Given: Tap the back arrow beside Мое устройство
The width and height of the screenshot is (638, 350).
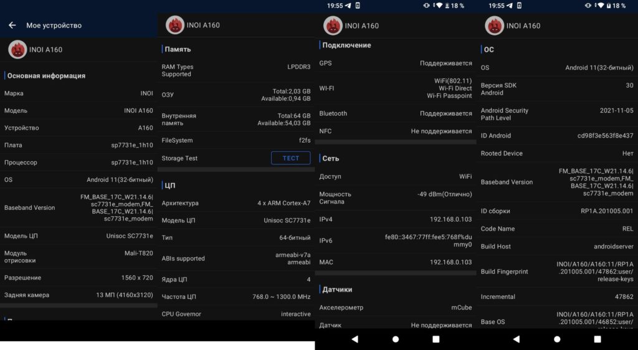Looking at the screenshot, I should pyautogui.click(x=12, y=25).
